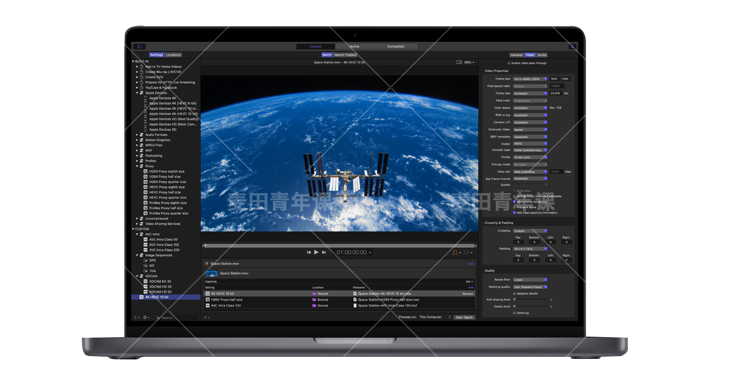Screen dimensions: 747x370
Task: Click the Create DVD share icon
Action: (x=141, y=77)
